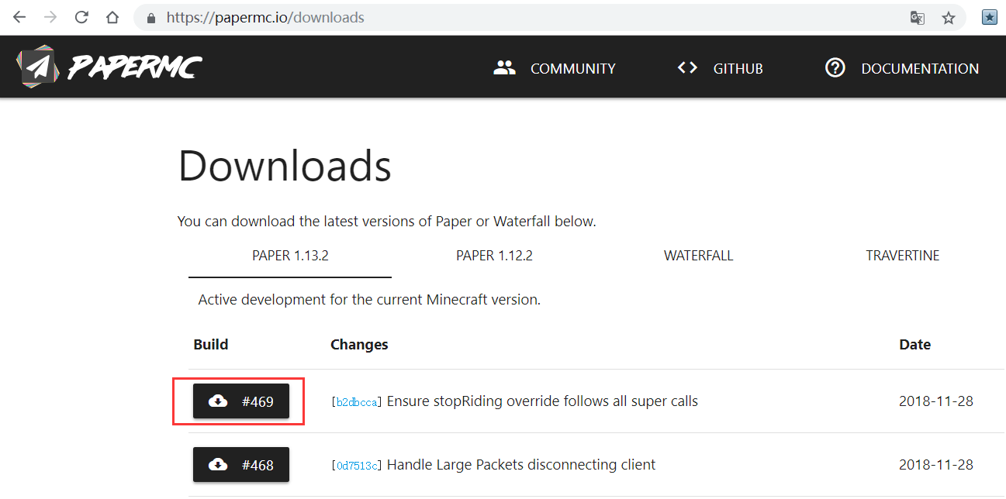Screen dimensions: 1006x499
Task: Click the cloud download icon for build 468
Action: pos(219,464)
